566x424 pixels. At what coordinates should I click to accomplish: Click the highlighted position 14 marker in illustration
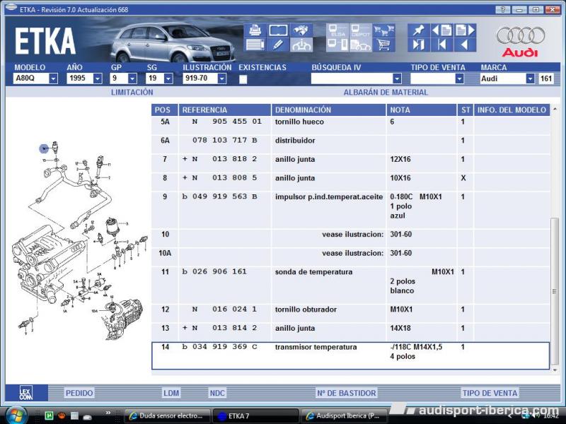click(x=44, y=148)
